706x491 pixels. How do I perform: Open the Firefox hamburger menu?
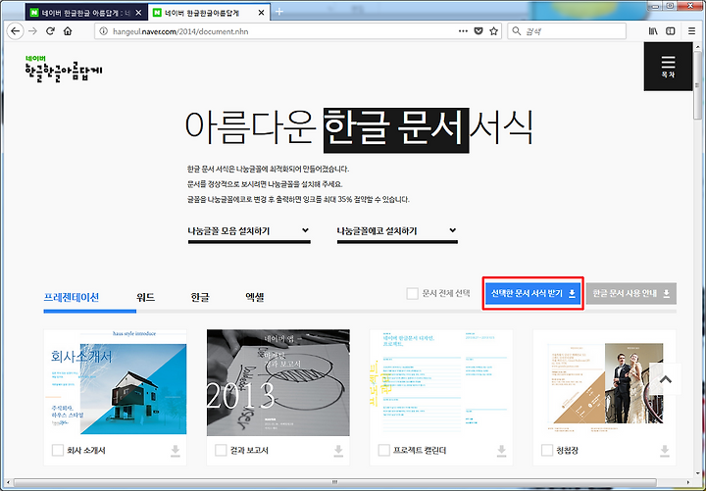pyautogui.click(x=691, y=31)
